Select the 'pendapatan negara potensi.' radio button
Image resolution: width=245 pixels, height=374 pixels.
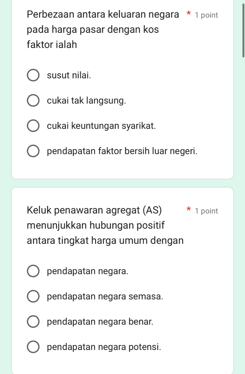pos(33,347)
